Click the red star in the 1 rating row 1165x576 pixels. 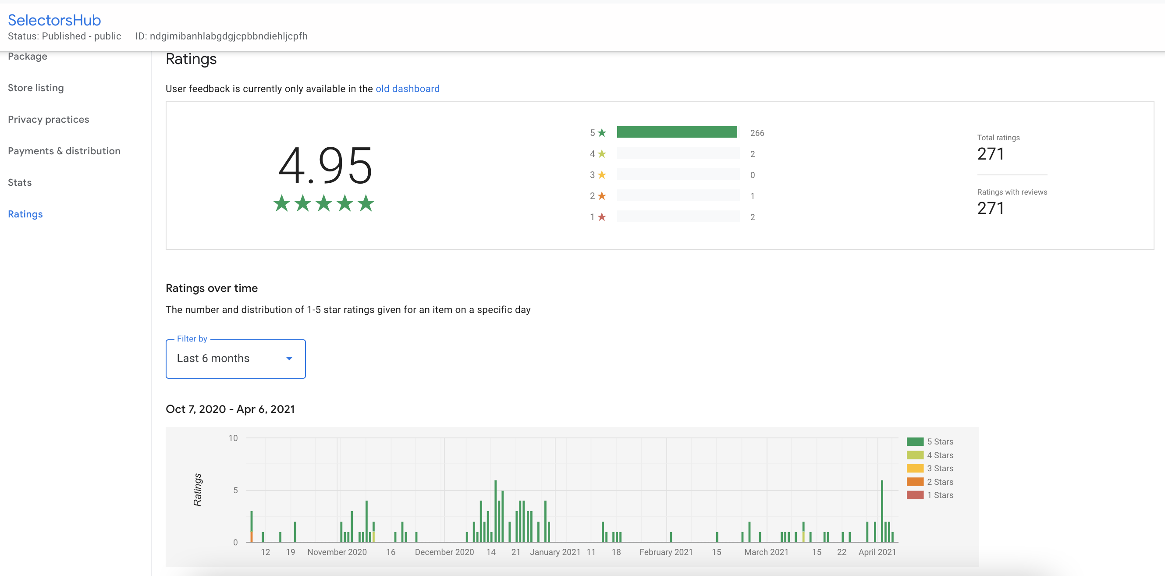pyautogui.click(x=601, y=217)
